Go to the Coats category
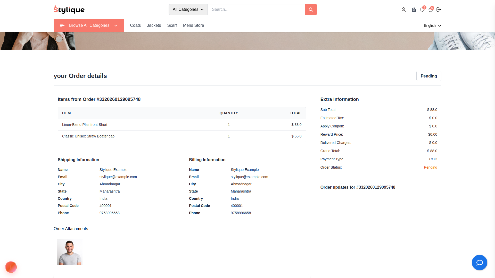 click(x=135, y=25)
